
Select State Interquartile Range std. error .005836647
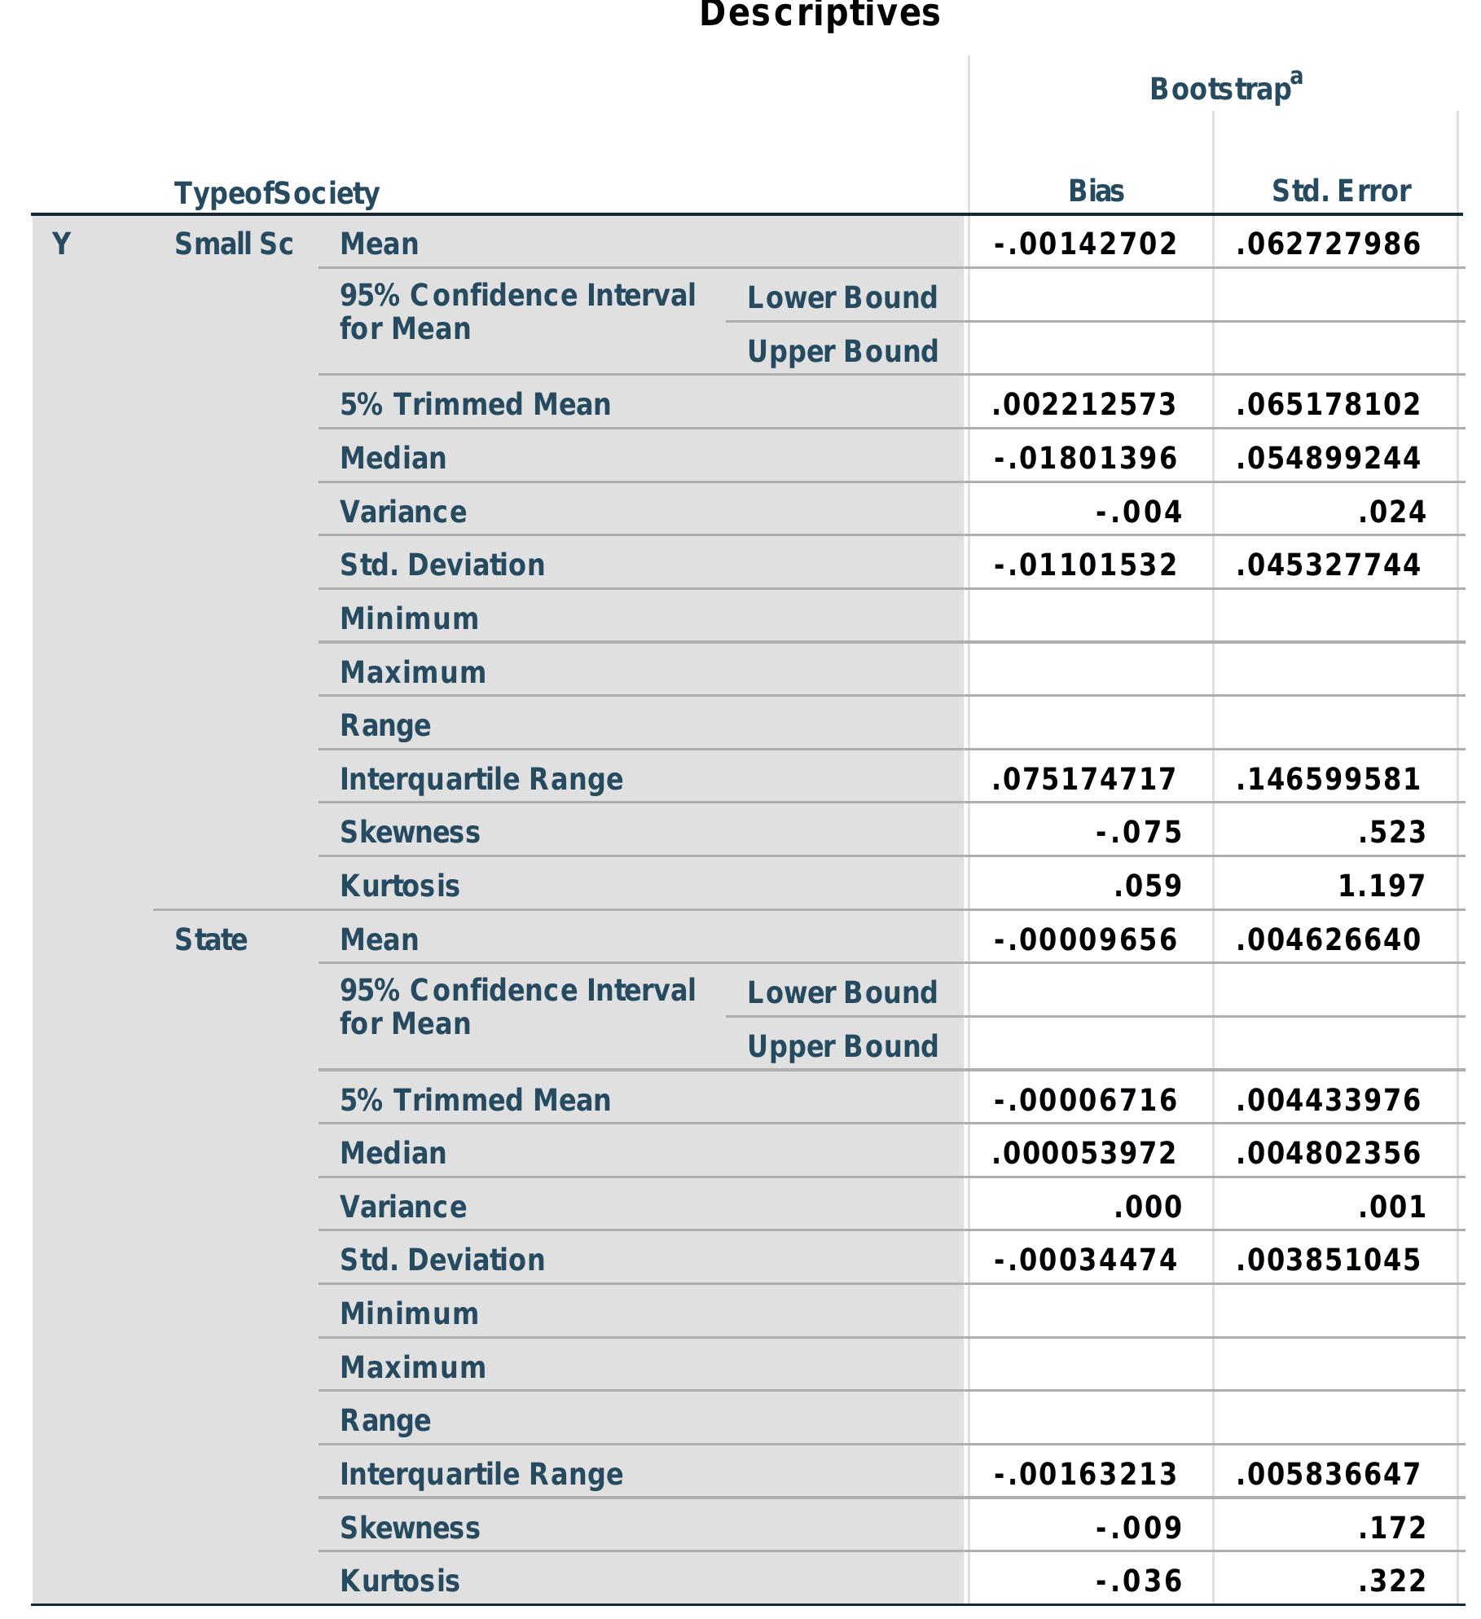[1328, 1475]
